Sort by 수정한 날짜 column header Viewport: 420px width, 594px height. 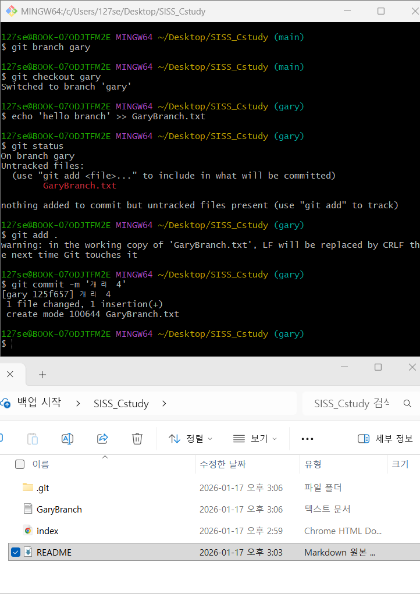click(222, 464)
